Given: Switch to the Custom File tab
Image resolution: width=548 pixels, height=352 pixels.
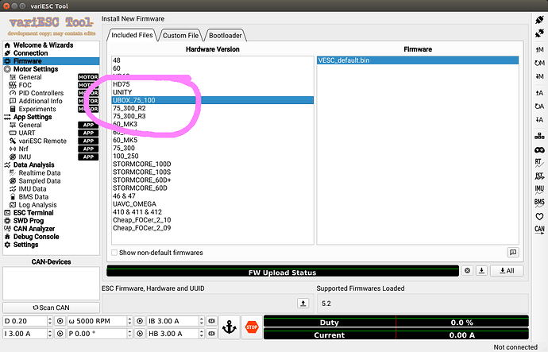Looking at the screenshot, I should [180, 35].
